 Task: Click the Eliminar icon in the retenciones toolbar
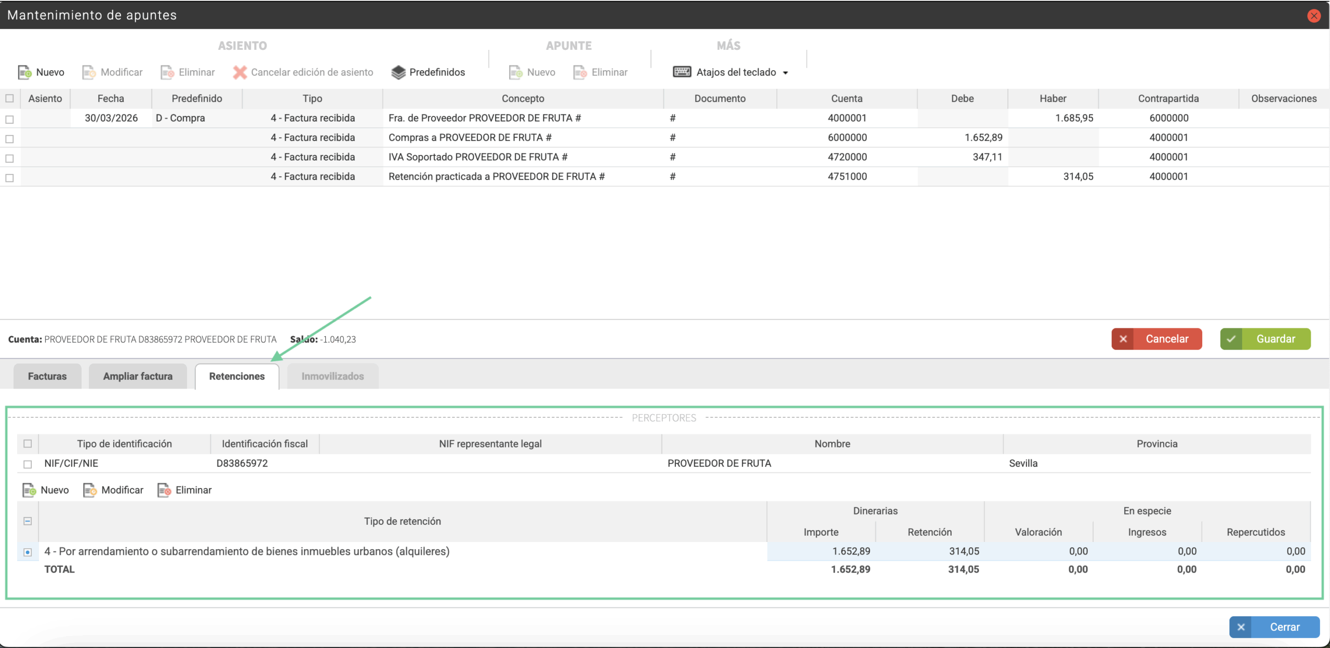coord(164,490)
